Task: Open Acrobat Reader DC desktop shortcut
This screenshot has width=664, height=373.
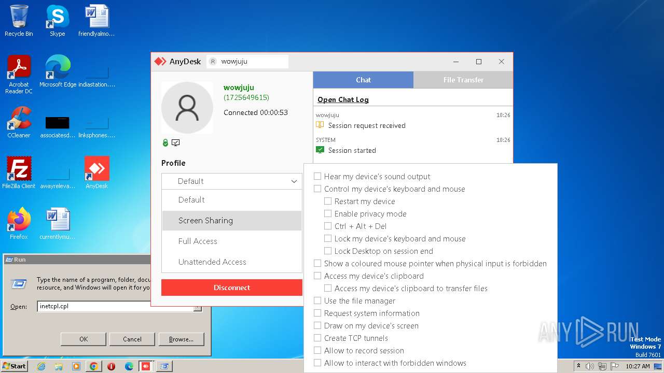Action: click(x=19, y=75)
